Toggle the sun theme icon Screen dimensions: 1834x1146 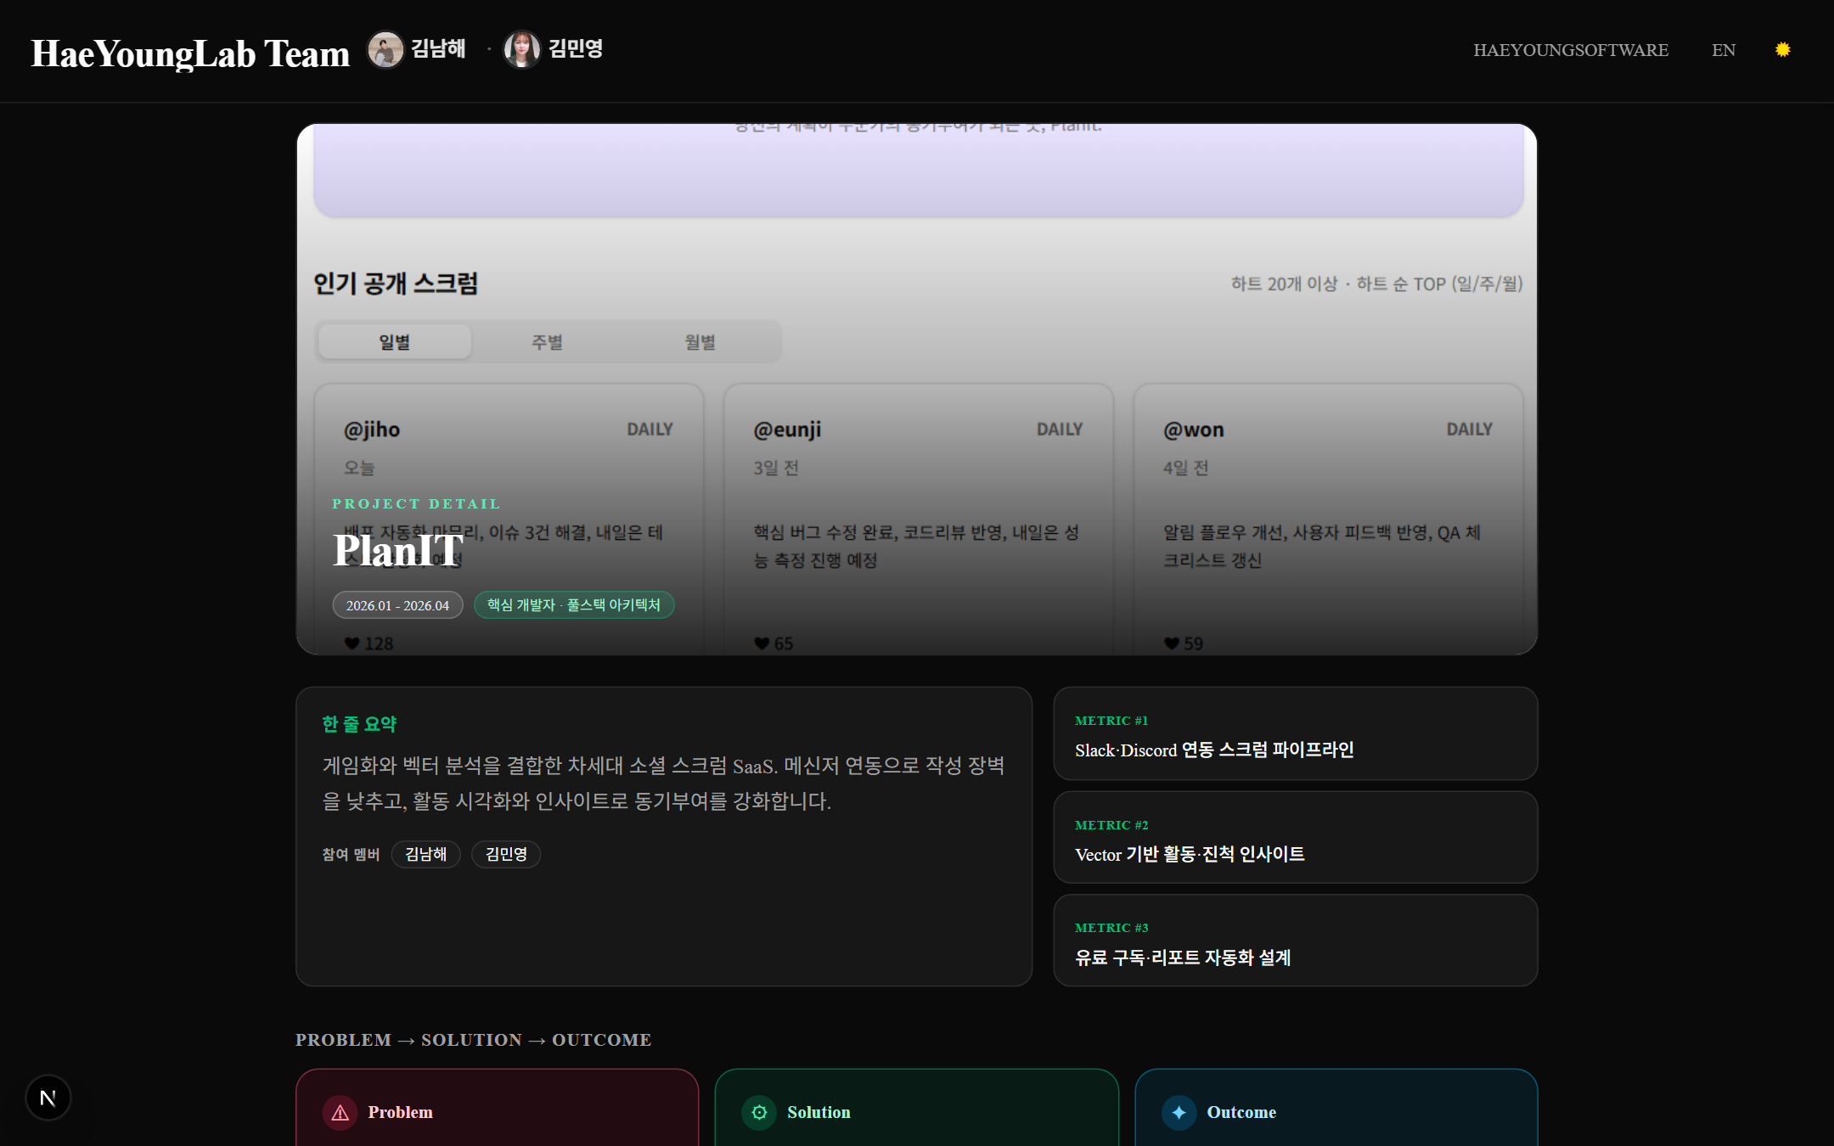click(x=1782, y=50)
